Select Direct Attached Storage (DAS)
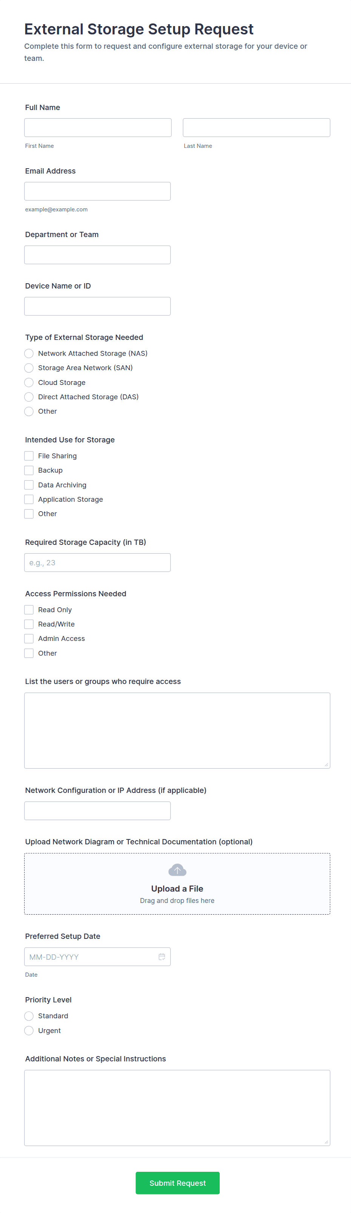The height and width of the screenshot is (1213, 351). point(29,397)
